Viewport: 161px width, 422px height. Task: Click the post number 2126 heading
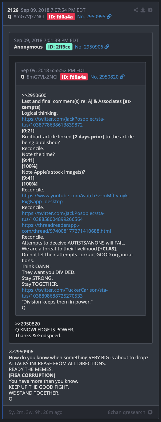(x=13, y=10)
